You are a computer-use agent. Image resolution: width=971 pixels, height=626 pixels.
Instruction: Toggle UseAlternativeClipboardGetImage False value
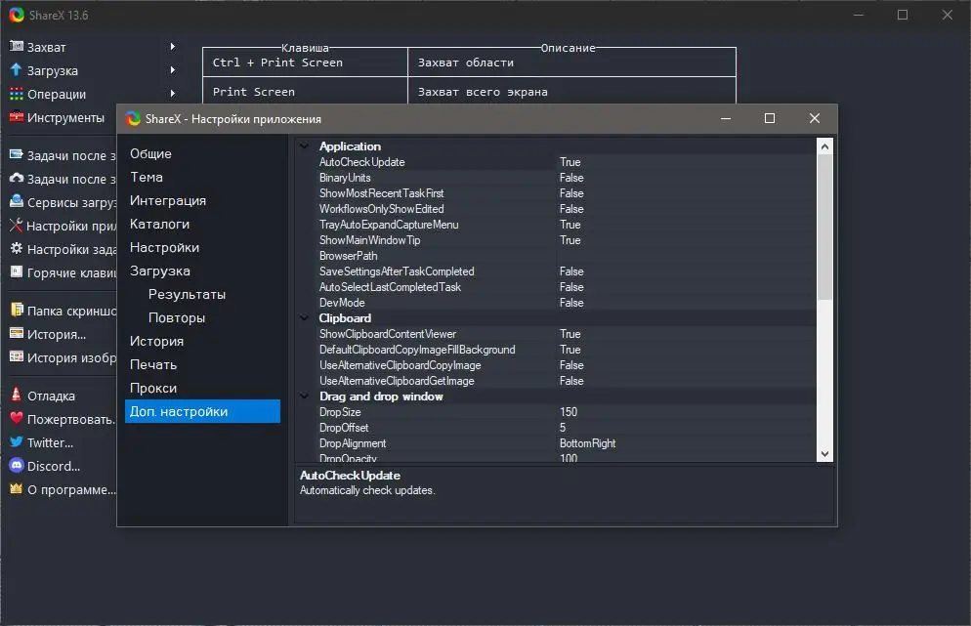click(x=686, y=381)
